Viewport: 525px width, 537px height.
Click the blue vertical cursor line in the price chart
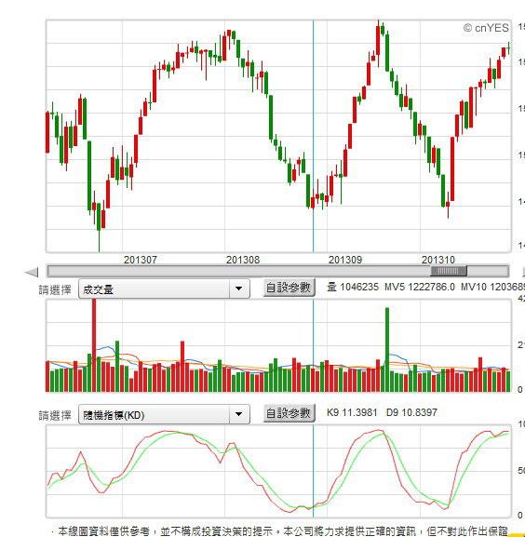point(313,136)
